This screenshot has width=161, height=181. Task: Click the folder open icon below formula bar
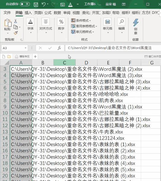pyautogui.click(x=9, y=56)
